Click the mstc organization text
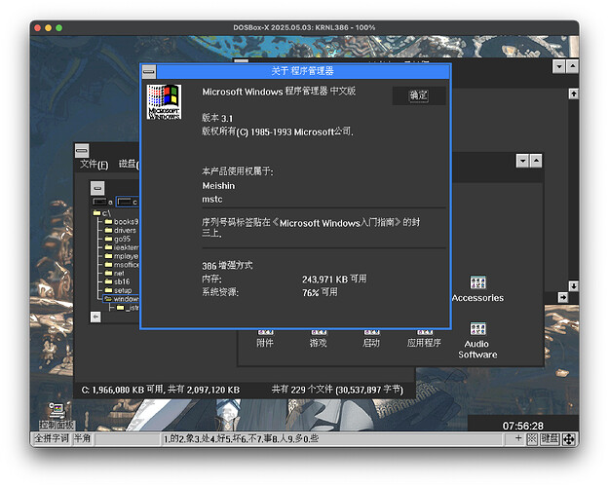 [212, 199]
